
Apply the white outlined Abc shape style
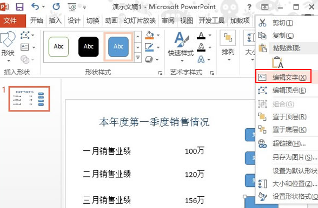(x=59, y=47)
